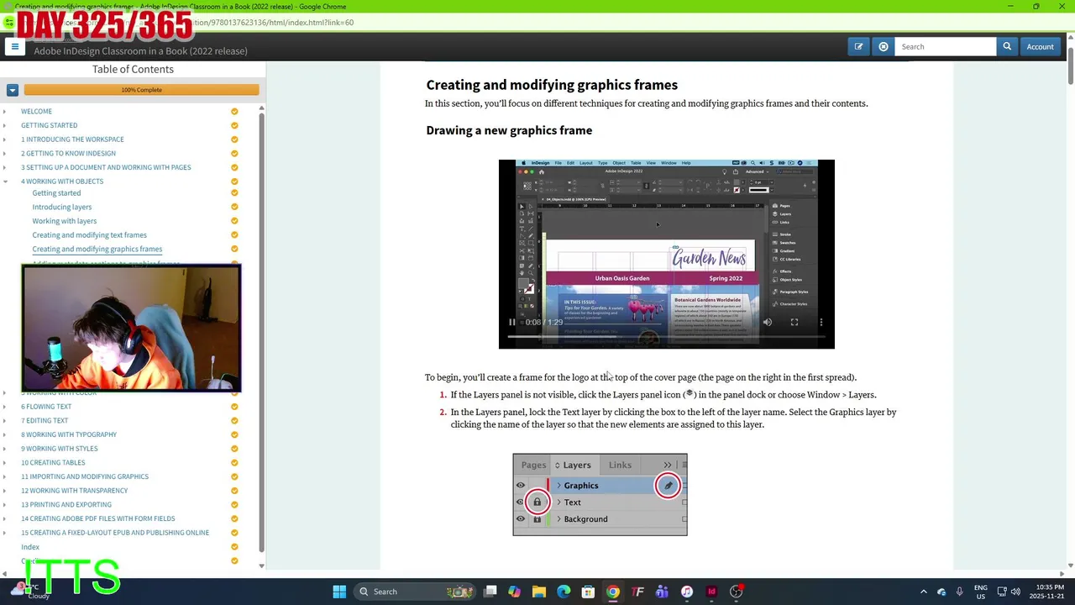Click the Account button
Image resolution: width=1075 pixels, height=605 pixels.
(1040, 47)
